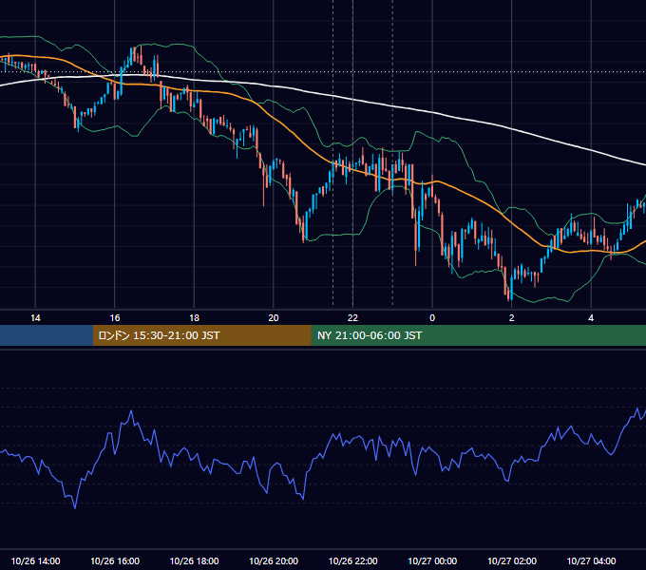Click the 10/26 18:00 timestamp label
646x570 pixels.
(x=194, y=560)
